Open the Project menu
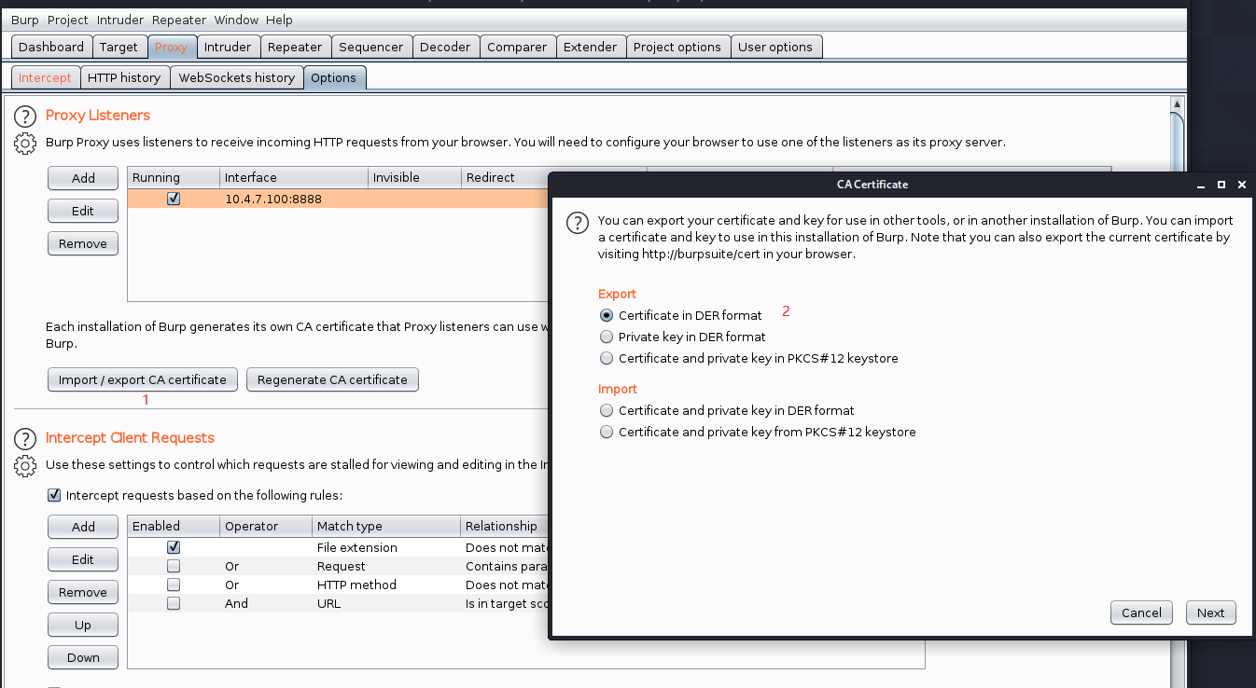 [67, 20]
